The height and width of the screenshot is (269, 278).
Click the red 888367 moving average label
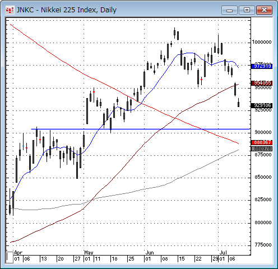point(262,142)
